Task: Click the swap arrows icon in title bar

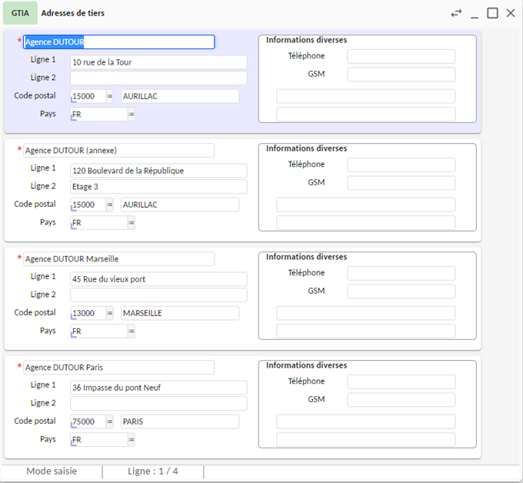Action: point(457,13)
